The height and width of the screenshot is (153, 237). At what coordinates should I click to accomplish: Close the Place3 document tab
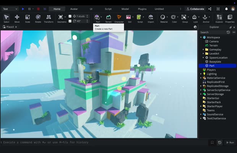(16, 27)
